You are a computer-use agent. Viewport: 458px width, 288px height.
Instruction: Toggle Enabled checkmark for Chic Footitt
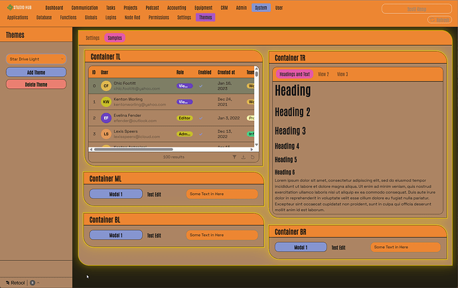201,86
